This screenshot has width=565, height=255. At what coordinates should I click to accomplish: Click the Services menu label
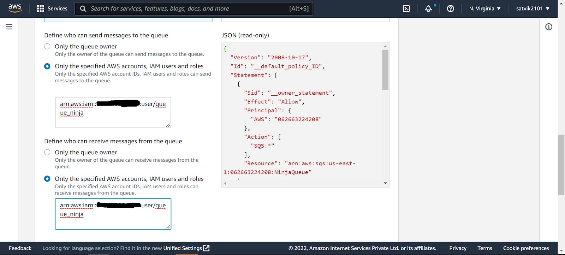(x=57, y=8)
